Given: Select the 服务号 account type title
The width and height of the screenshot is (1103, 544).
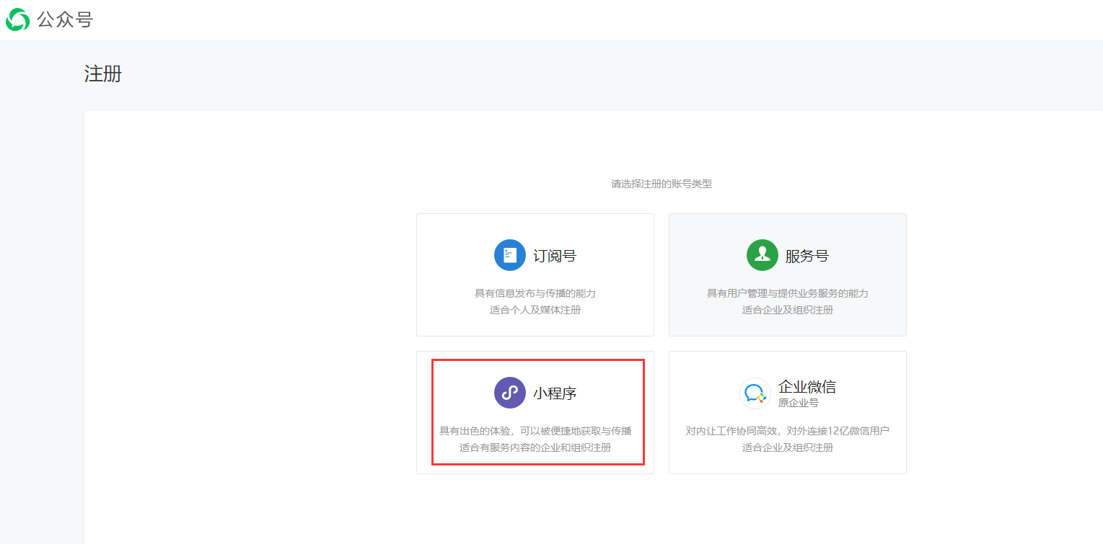Looking at the screenshot, I should tap(807, 256).
